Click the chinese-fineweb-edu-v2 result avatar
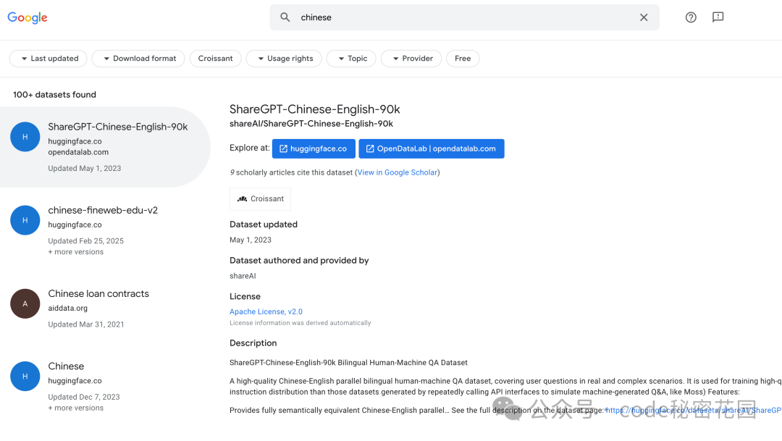The image size is (782, 441). 25,220
